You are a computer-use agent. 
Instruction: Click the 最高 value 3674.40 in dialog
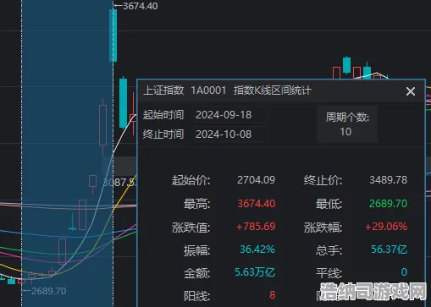point(257,204)
